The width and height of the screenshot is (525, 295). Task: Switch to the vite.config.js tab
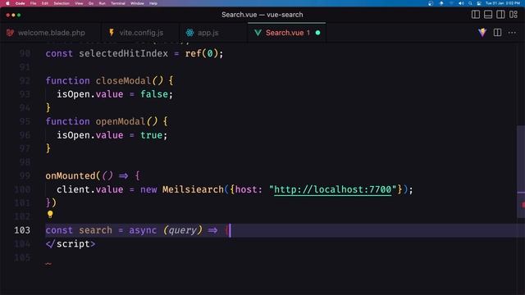coord(141,33)
